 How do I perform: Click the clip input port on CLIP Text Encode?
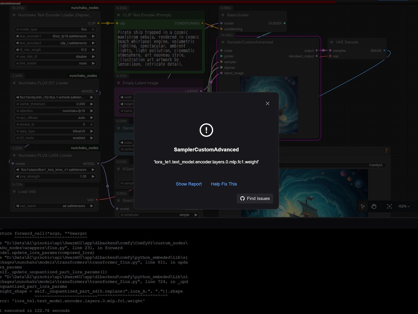[x=116, y=23]
